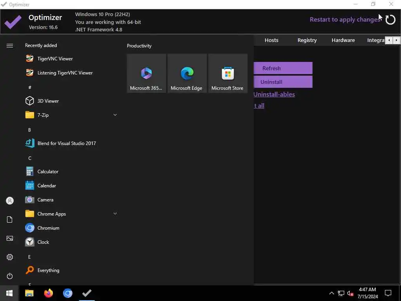This screenshot has width=401, height=301.
Task: Open the Microsoft 365 tile
Action: click(x=146, y=73)
